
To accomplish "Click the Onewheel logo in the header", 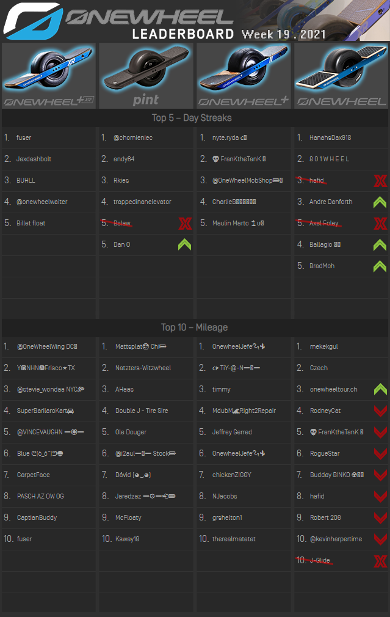I will pyautogui.click(x=32, y=20).
